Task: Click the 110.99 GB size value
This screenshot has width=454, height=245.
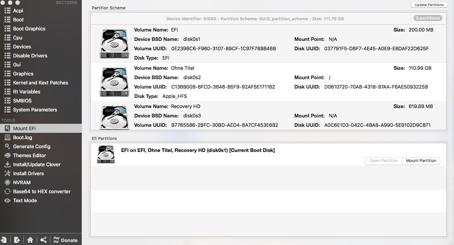Action: [x=420, y=68]
